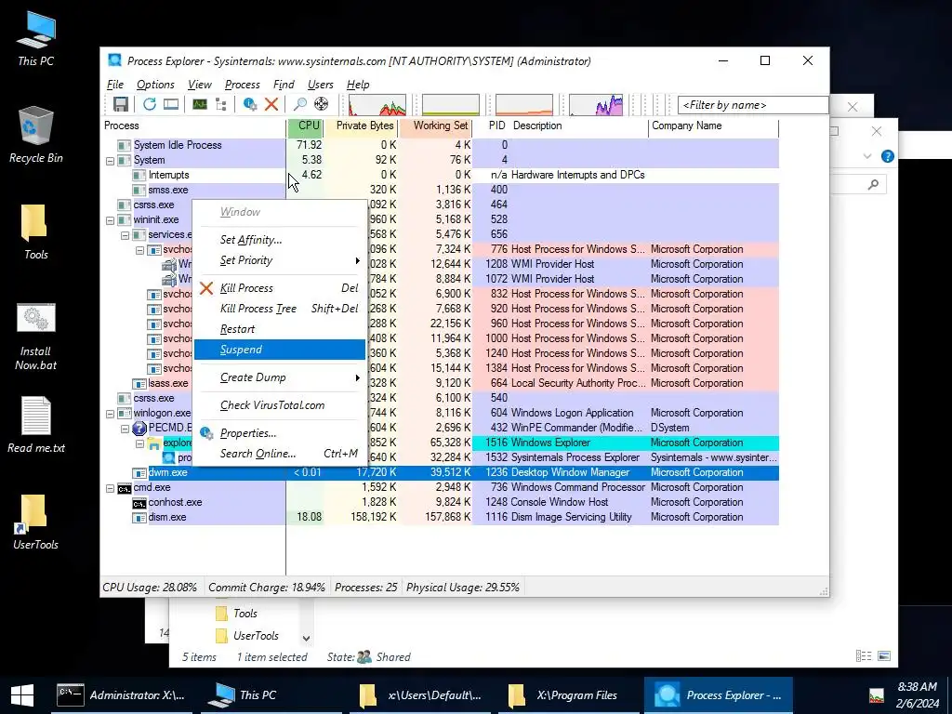Switch to the Administrator command prompt taskbar button
The image size is (952, 714).
tap(121, 695)
